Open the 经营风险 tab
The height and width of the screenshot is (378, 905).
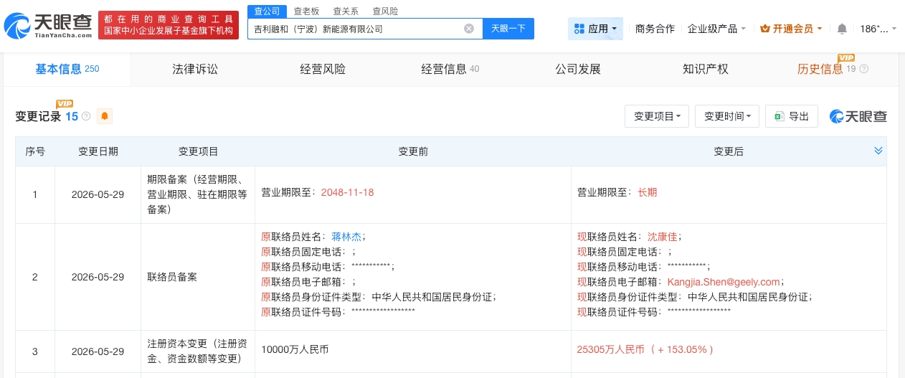point(323,69)
